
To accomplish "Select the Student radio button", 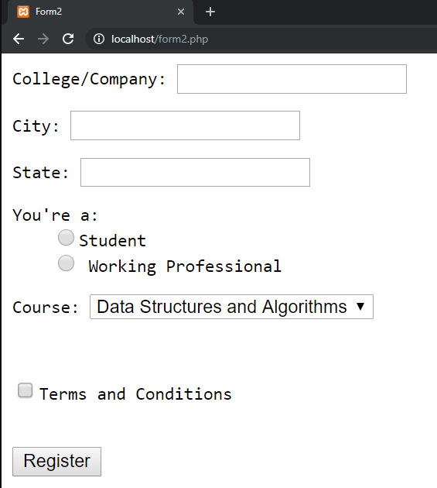I will [x=66, y=238].
